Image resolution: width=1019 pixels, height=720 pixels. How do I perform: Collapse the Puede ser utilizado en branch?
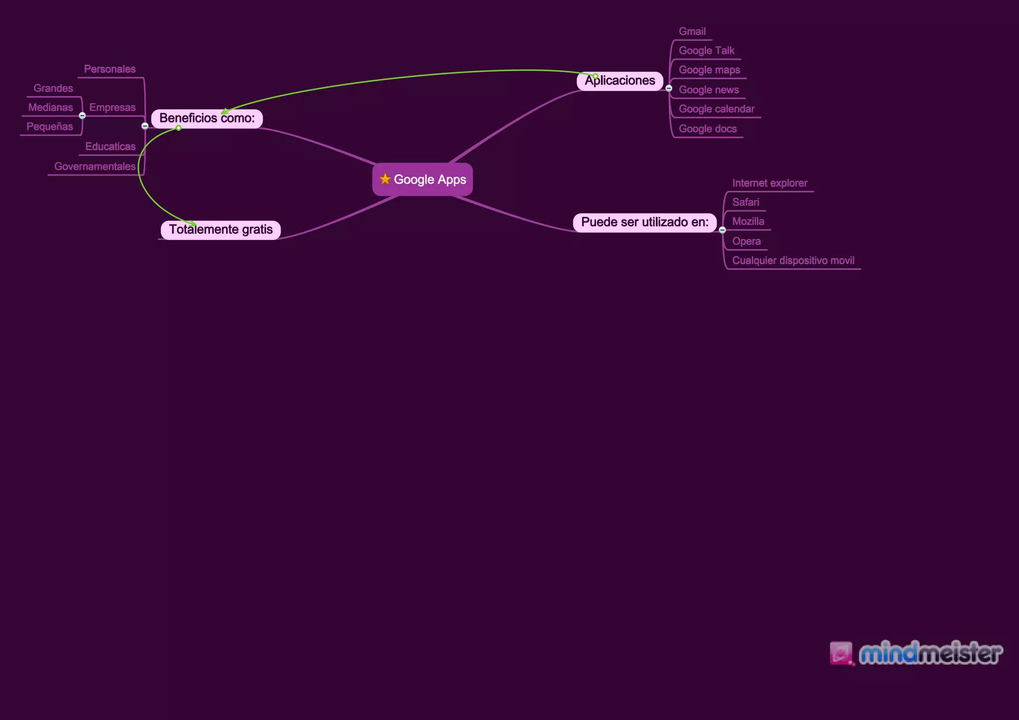(722, 230)
